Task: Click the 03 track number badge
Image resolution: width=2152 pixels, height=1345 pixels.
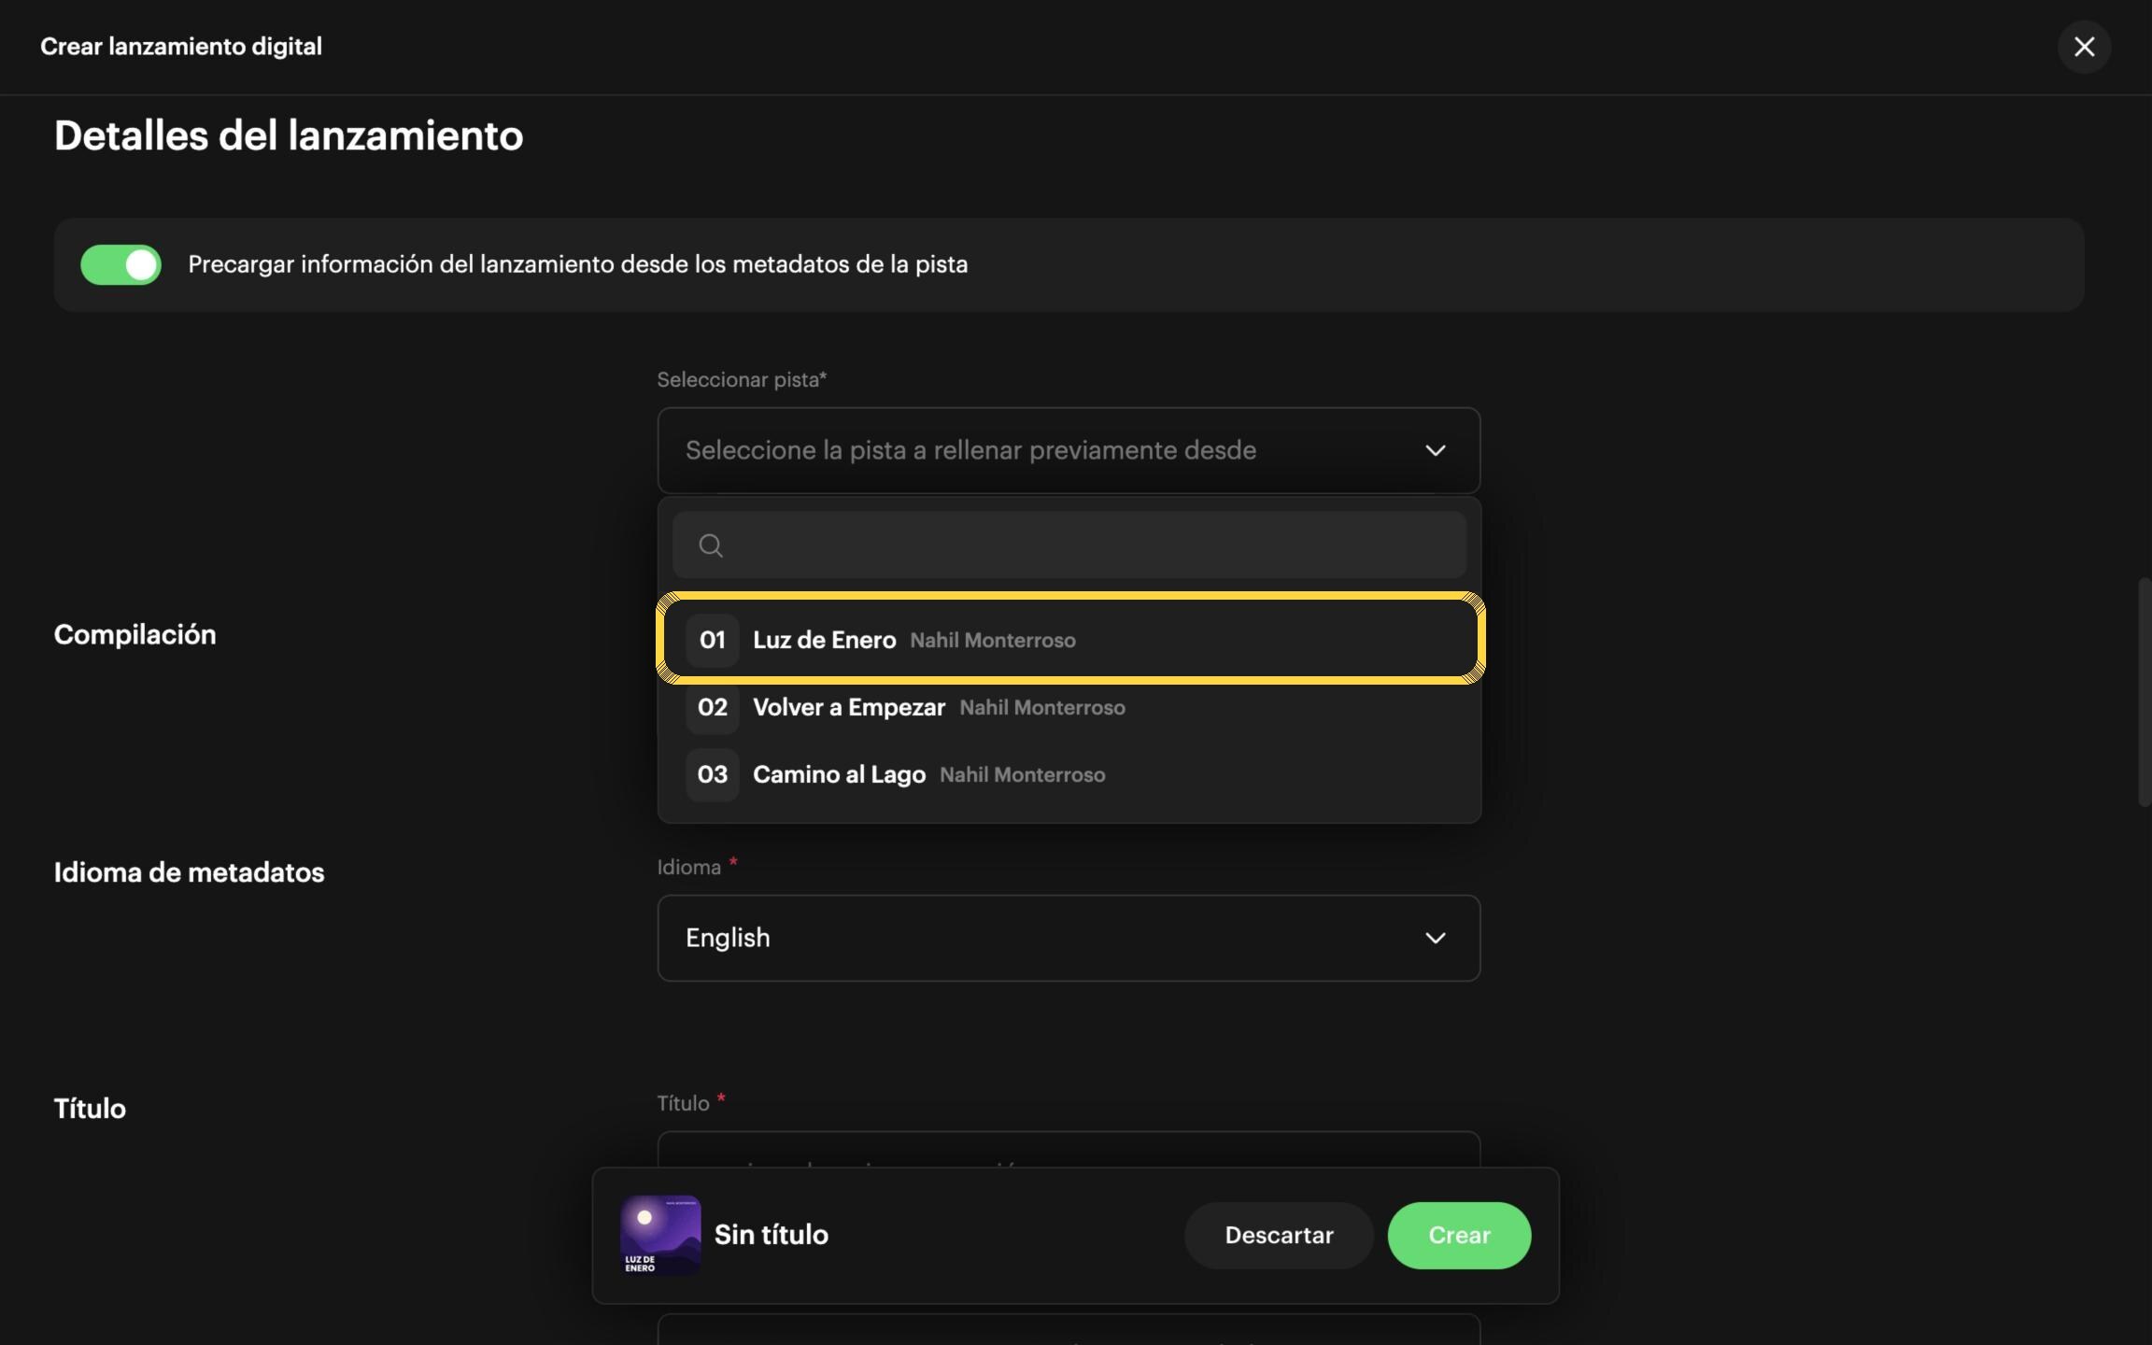Action: coord(713,774)
